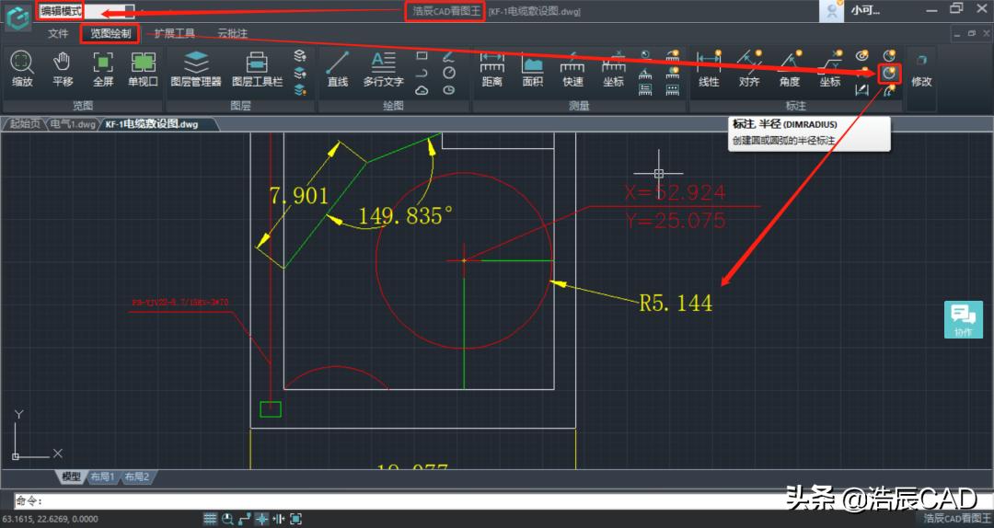Viewport: 994px width, 528px height.
Task: Toggle grid display in status bar
Action: (x=210, y=519)
